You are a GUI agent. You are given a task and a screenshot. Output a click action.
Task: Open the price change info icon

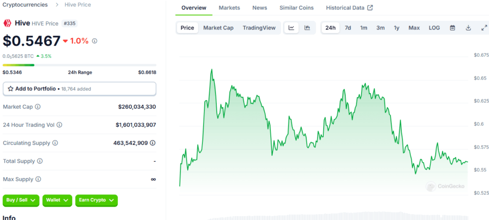[95, 41]
